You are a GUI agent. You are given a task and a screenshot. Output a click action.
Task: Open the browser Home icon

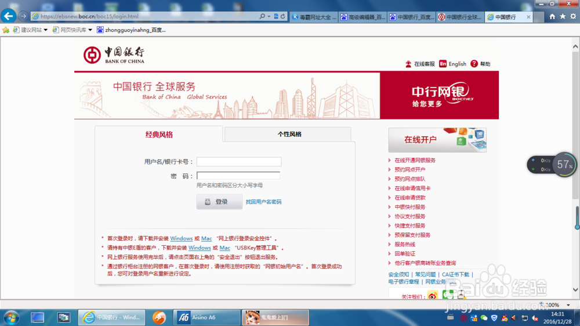click(552, 16)
